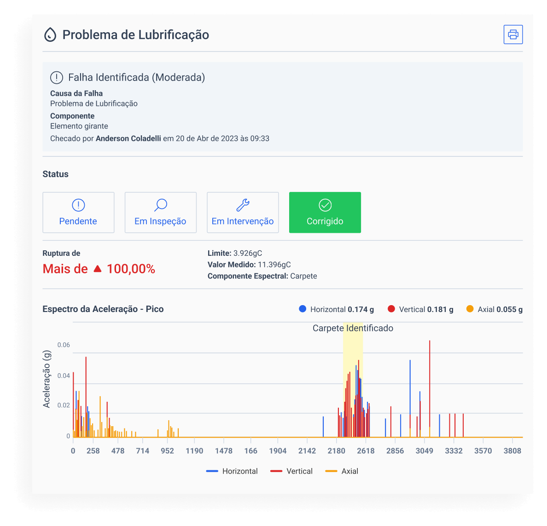Click the exclamation icon on the Pendente button
Viewport: 547px width, 526px height.
(x=78, y=205)
